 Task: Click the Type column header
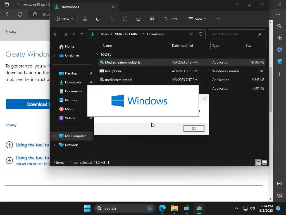click(x=216, y=46)
